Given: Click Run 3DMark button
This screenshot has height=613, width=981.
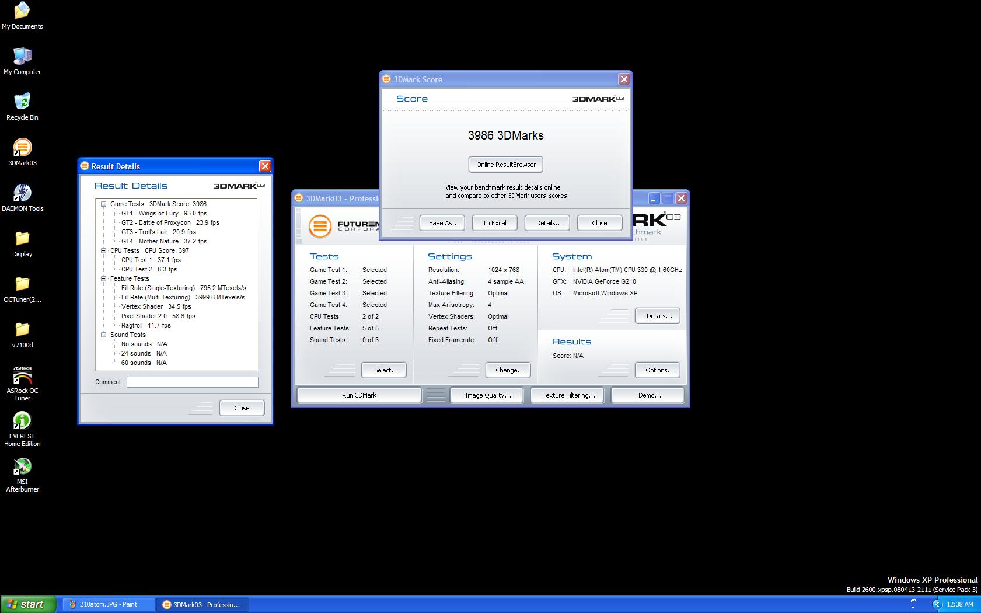Looking at the screenshot, I should click(x=359, y=395).
